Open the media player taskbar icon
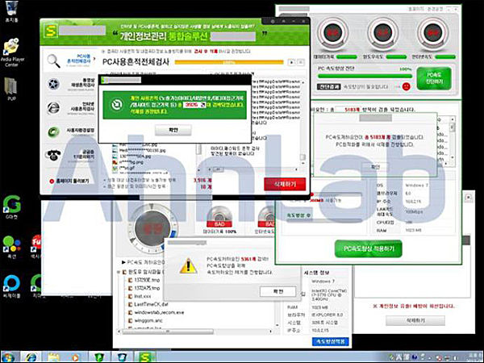Viewport: 484px width, 363px height. pos(76,357)
